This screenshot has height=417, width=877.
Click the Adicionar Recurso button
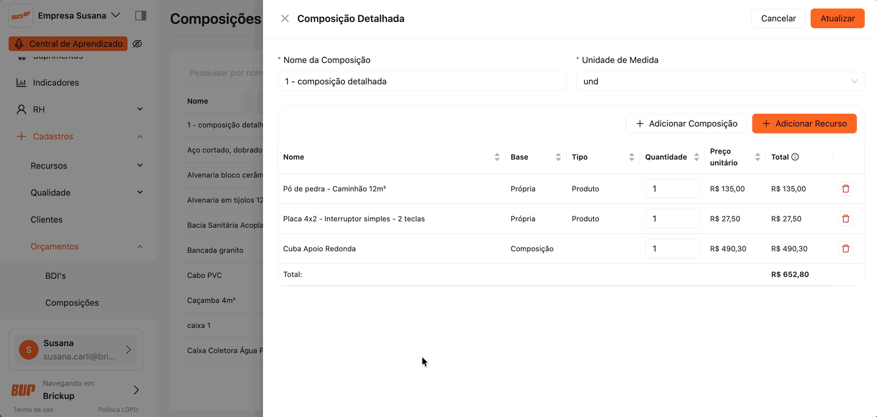tap(804, 124)
